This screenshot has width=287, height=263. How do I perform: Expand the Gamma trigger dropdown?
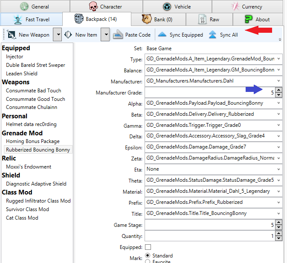coord(278,125)
